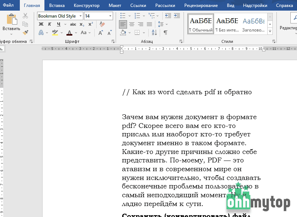Open Text Effects (outlined A) icon

click(x=41, y=33)
